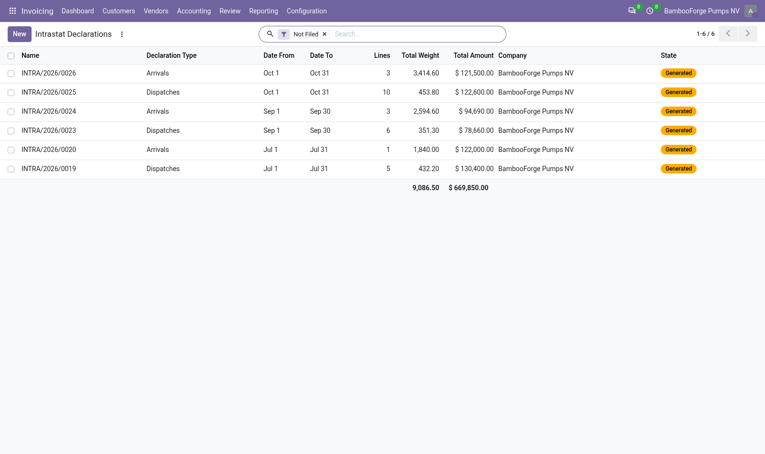Open the Reporting menu
The image size is (765, 454).
click(x=263, y=11)
